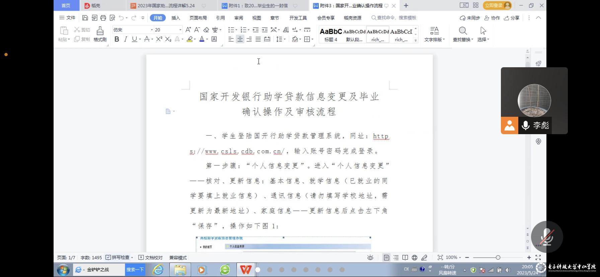This screenshot has height=277, width=600.
Task: Toggle center alignment button
Action: pyautogui.click(x=240, y=39)
